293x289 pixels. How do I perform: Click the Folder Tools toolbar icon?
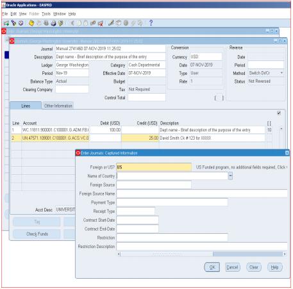pos(140,23)
